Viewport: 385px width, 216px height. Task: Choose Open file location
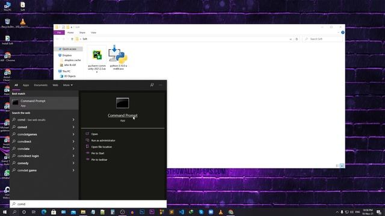102,146
